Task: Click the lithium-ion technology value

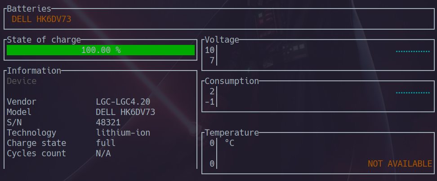Action: point(123,133)
